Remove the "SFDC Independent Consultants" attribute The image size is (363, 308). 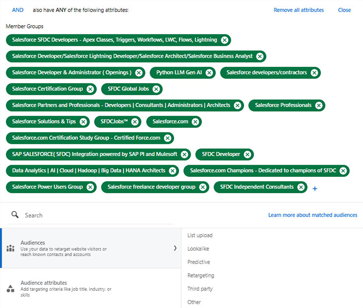[x=301, y=187]
